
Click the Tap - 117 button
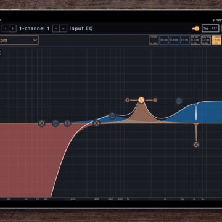210,28
